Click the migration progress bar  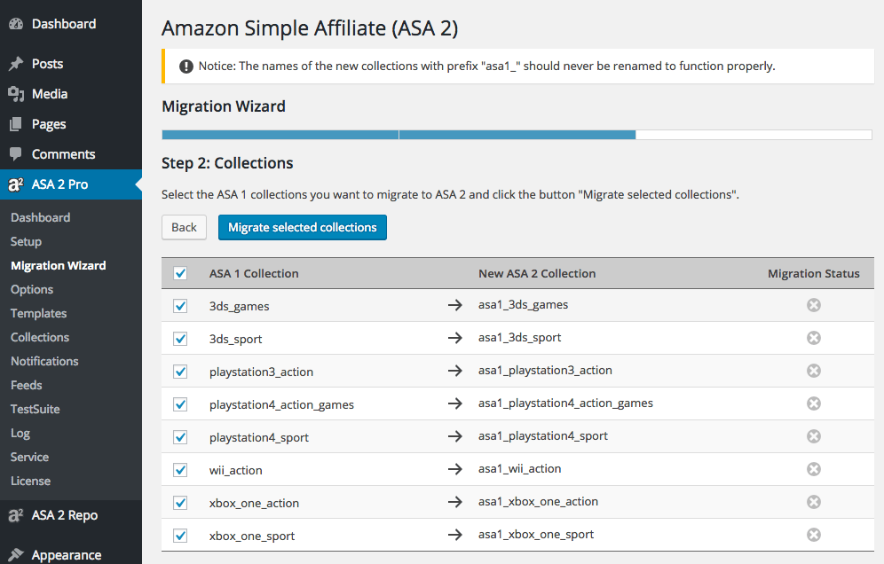tap(517, 134)
